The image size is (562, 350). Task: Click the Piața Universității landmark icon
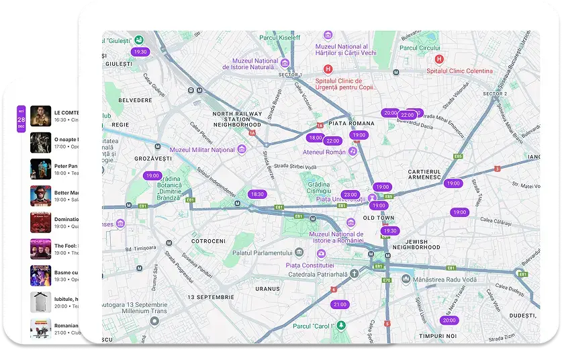(x=373, y=197)
